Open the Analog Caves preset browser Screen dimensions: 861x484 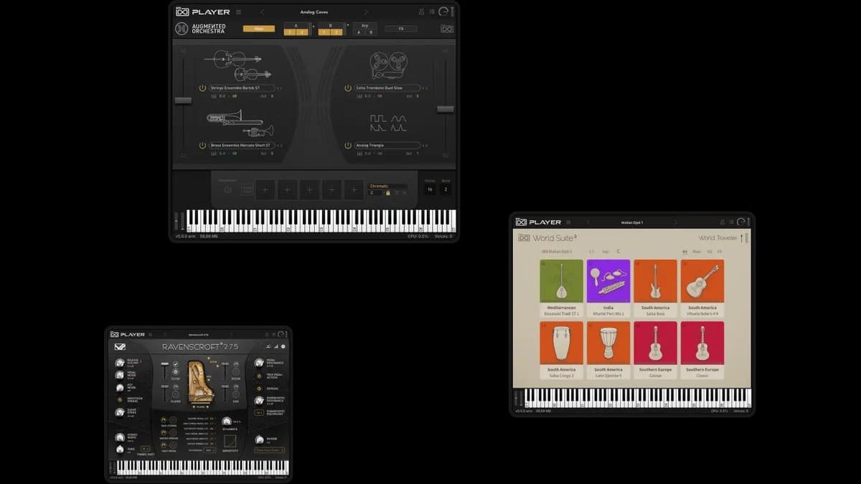(x=314, y=12)
